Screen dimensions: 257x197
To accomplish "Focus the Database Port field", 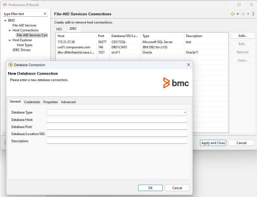I will pyautogui.click(x=117, y=127).
